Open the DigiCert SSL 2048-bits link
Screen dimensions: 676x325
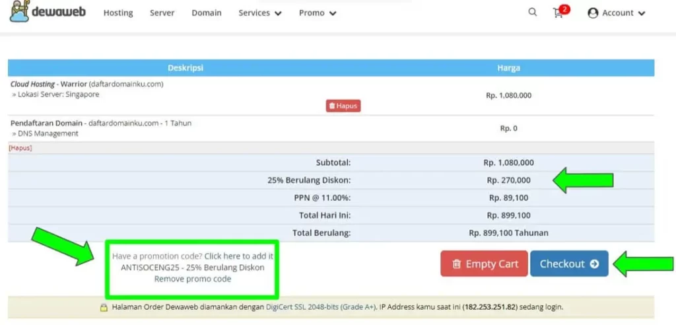pyautogui.click(x=320, y=308)
